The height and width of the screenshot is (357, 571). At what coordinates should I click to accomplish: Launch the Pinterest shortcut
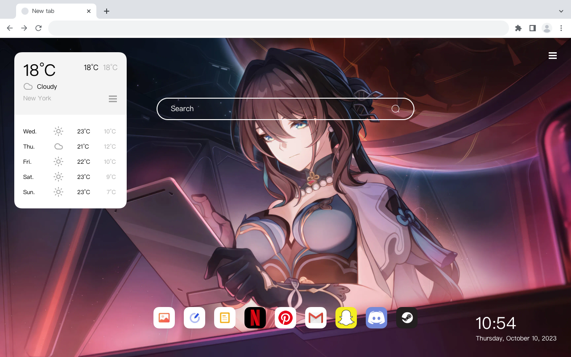[285, 318]
